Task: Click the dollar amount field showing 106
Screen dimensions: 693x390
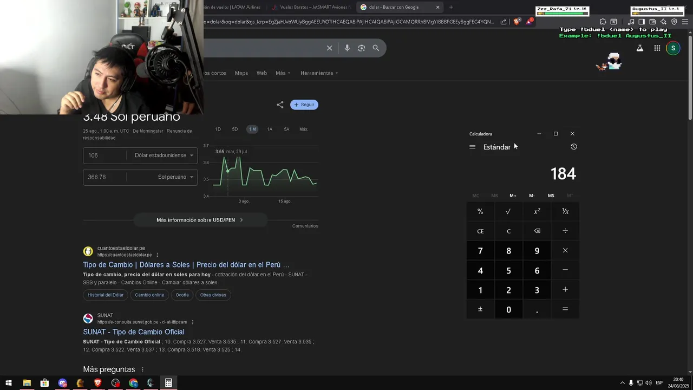Action: coord(106,155)
